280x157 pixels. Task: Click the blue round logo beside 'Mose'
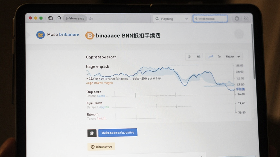pyautogui.click(x=40, y=35)
